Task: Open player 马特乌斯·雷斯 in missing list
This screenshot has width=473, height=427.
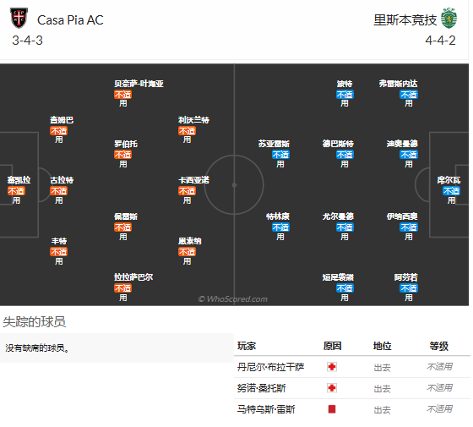Action: point(266,409)
